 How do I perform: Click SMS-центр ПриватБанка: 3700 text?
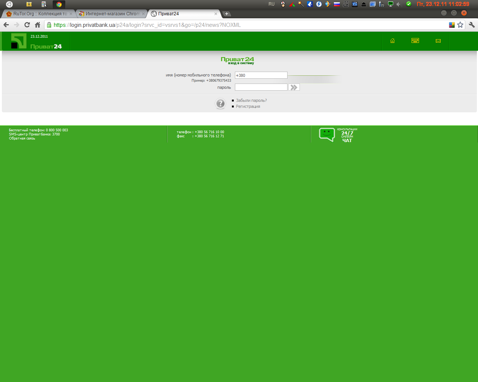(34, 134)
